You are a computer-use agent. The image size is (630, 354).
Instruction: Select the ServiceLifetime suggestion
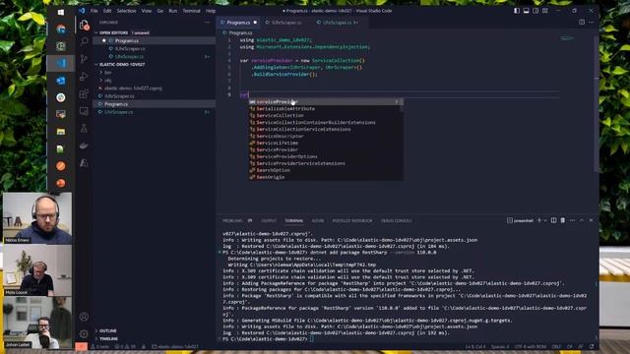pos(325,143)
